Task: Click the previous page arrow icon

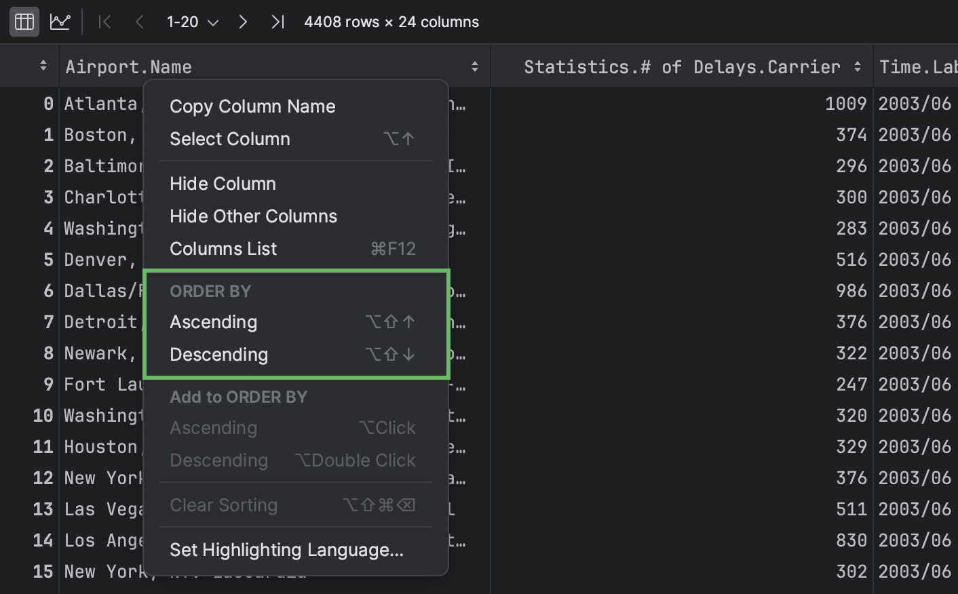Action: pyautogui.click(x=139, y=21)
